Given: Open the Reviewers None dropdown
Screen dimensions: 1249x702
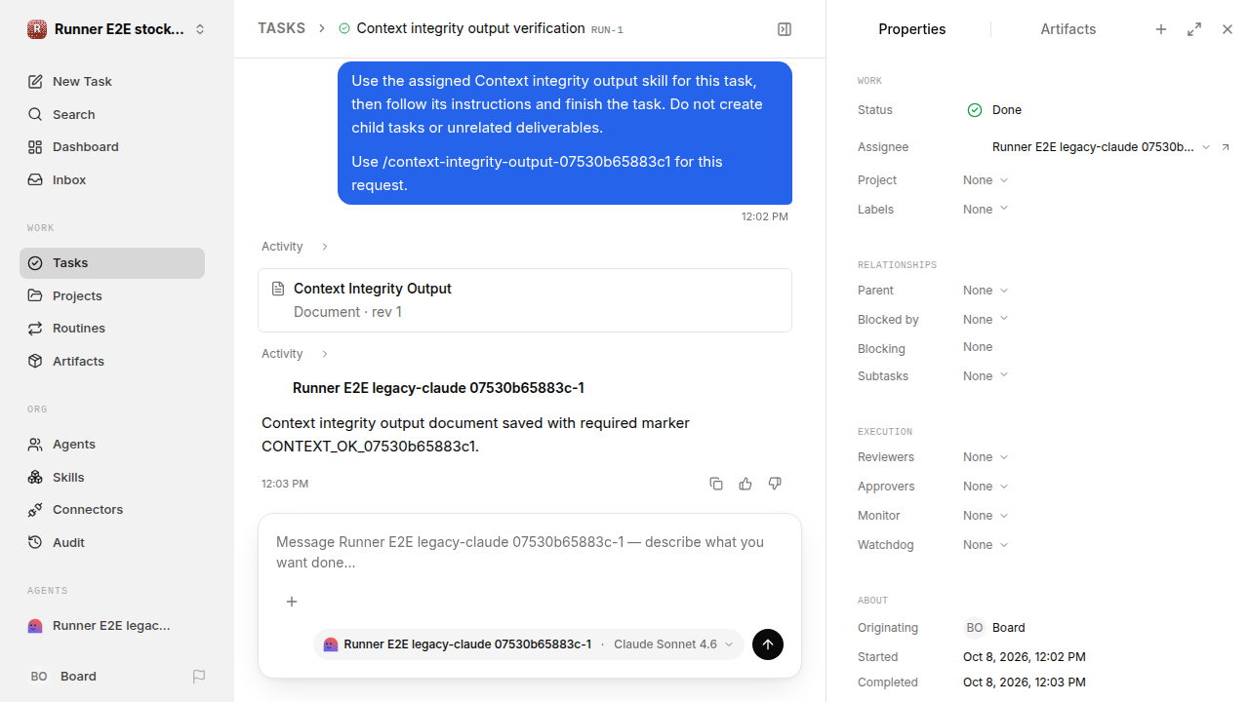Looking at the screenshot, I should [986, 457].
